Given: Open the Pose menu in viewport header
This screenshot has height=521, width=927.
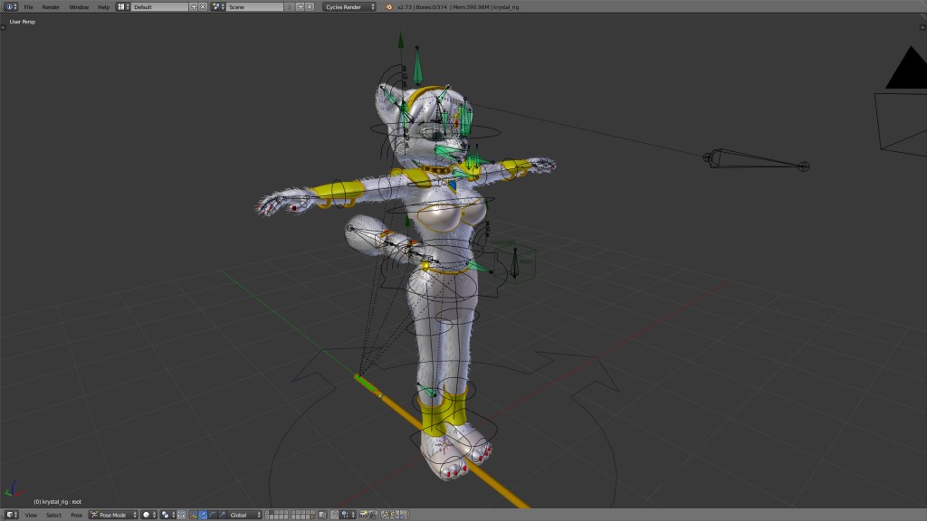Looking at the screenshot, I should coord(76,515).
